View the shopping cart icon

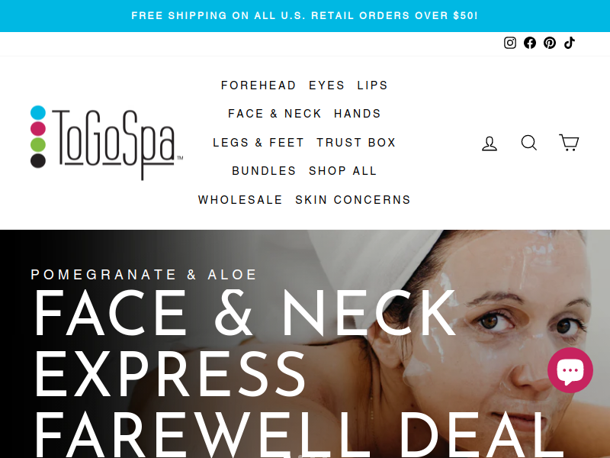(569, 143)
